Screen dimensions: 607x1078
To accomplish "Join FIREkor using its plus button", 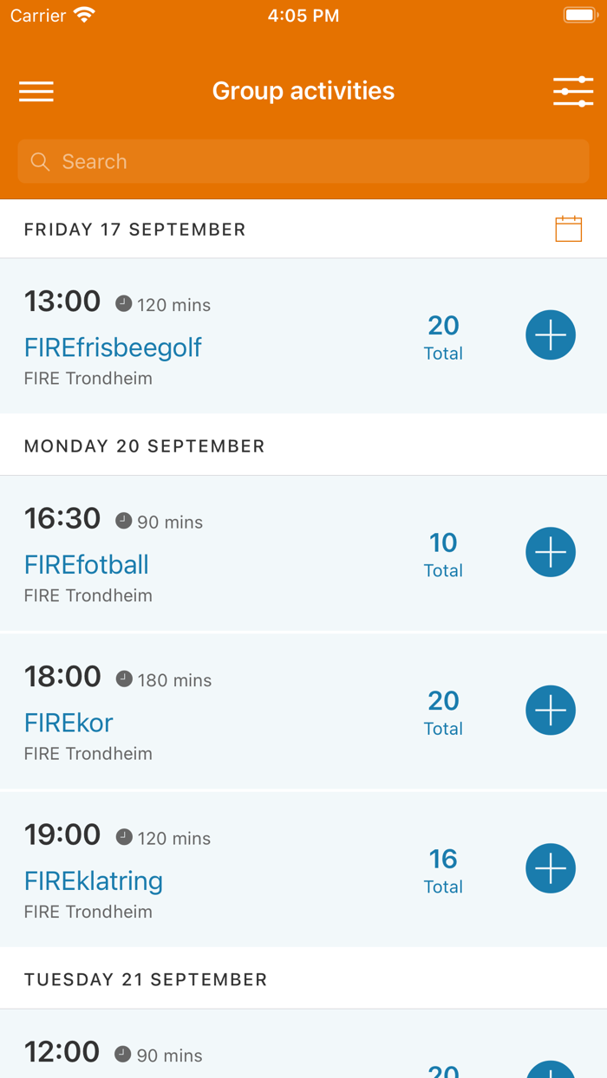I will point(551,710).
